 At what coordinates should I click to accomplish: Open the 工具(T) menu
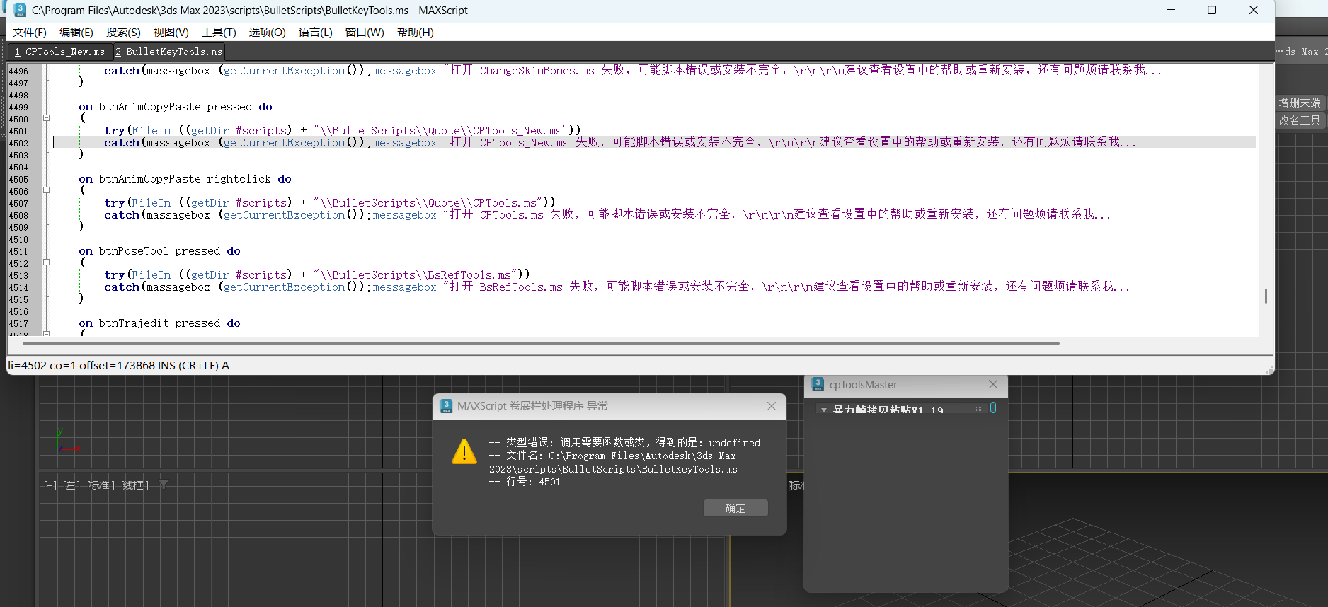point(219,33)
